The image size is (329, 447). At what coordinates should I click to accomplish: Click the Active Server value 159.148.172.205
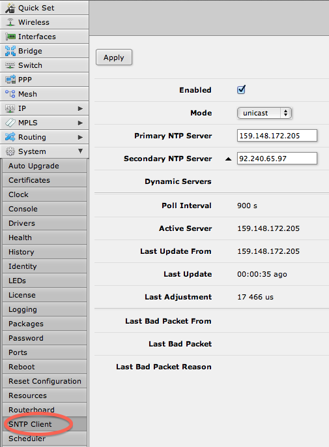(x=268, y=228)
